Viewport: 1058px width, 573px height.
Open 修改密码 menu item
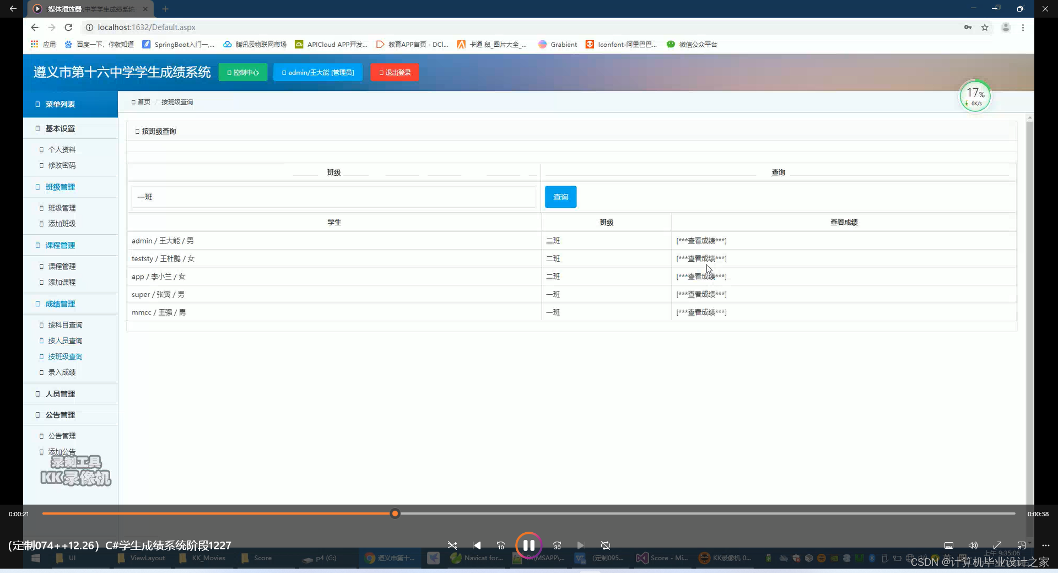tap(62, 165)
